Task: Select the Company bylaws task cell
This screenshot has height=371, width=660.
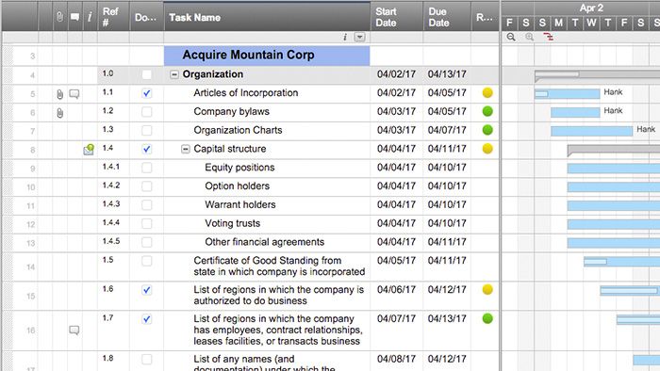Action: pos(267,112)
